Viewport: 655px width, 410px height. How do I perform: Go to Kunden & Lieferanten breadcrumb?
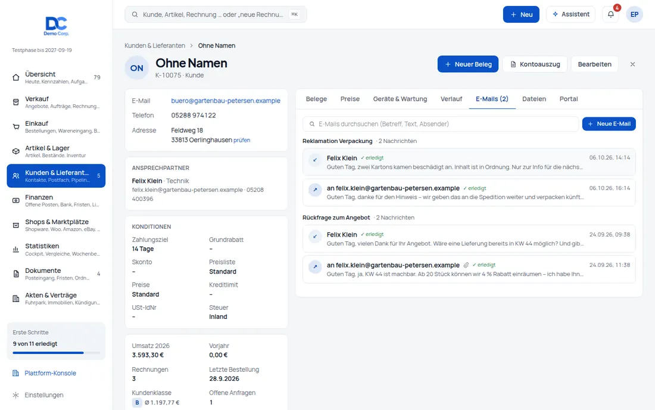coord(155,45)
